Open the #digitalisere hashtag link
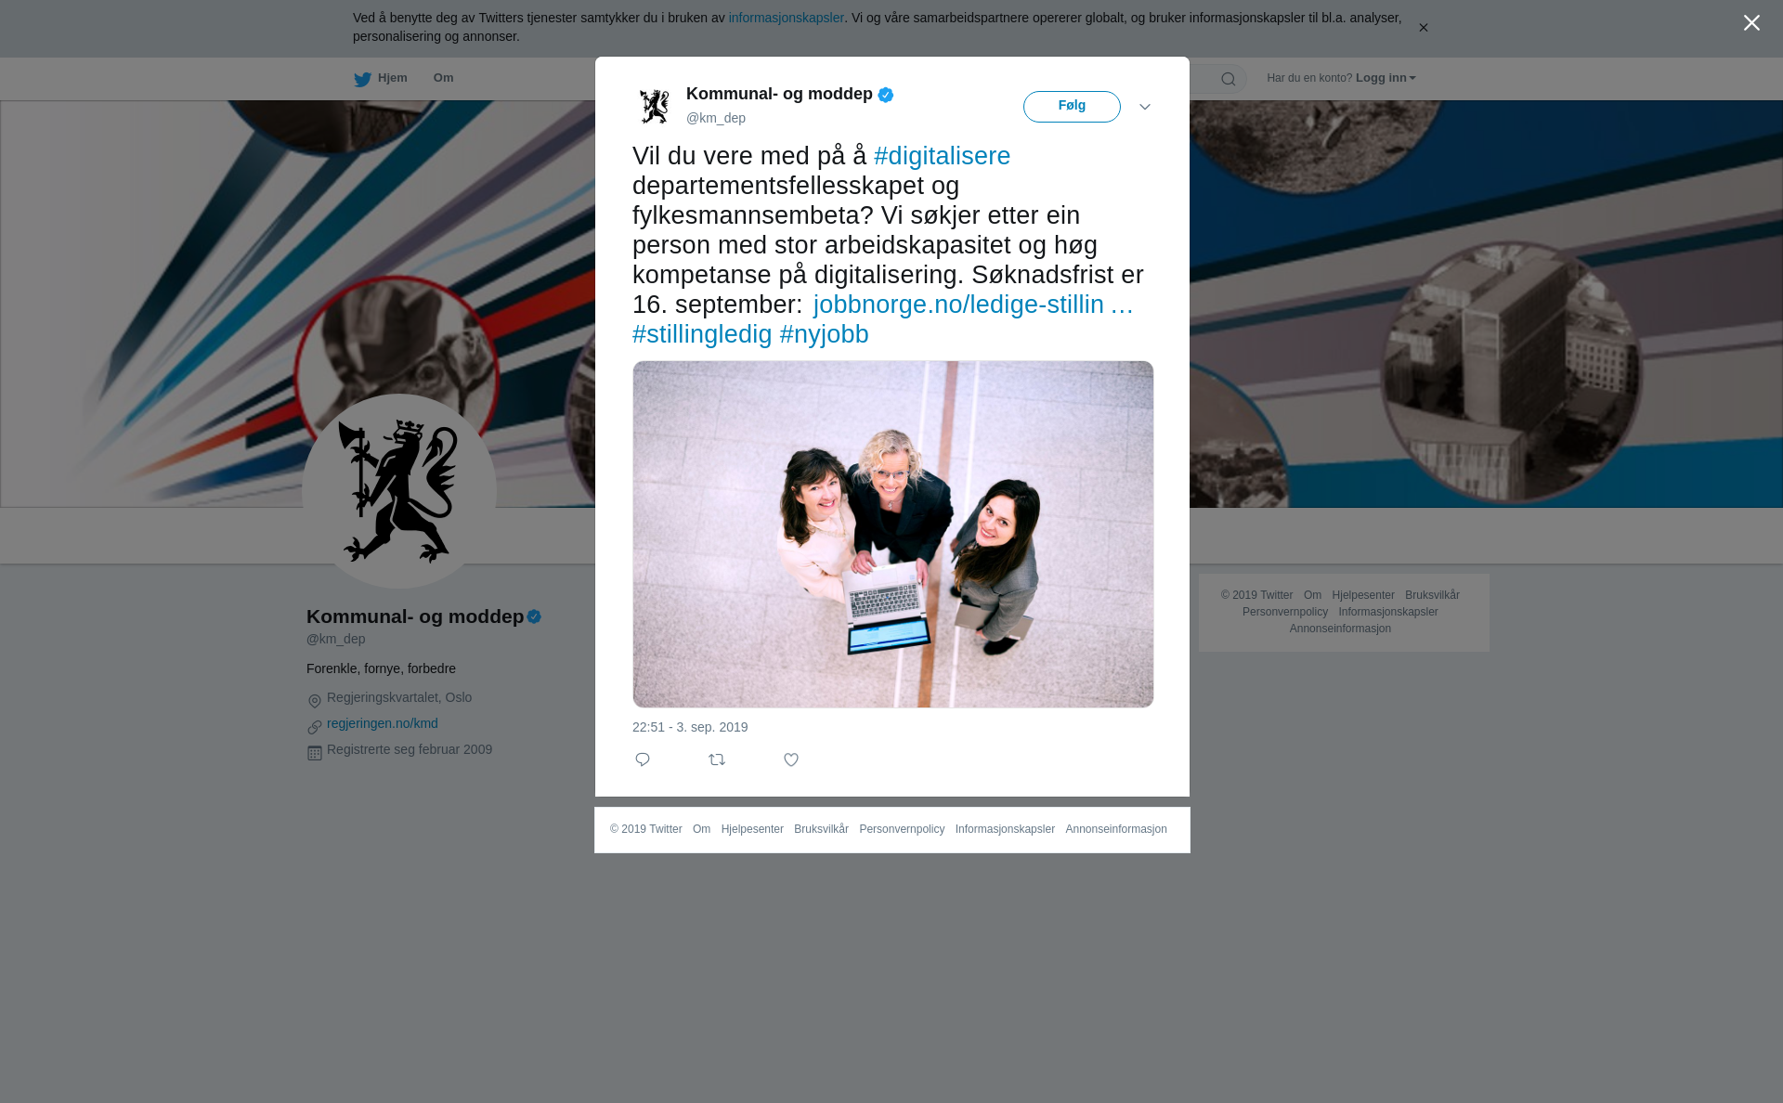The image size is (1783, 1103). (942, 156)
